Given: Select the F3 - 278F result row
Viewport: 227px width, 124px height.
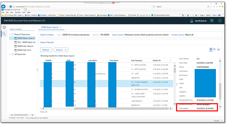Looking at the screenshot, I should 107,74.
